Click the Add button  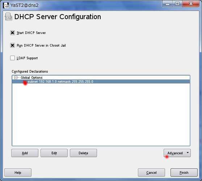click(25, 153)
